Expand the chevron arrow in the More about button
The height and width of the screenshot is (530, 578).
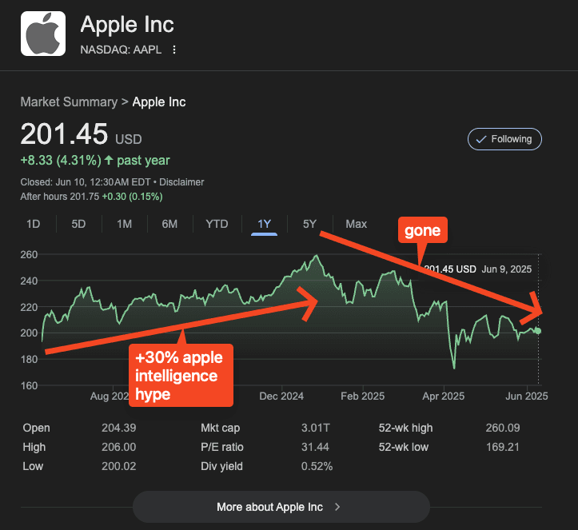tap(337, 507)
